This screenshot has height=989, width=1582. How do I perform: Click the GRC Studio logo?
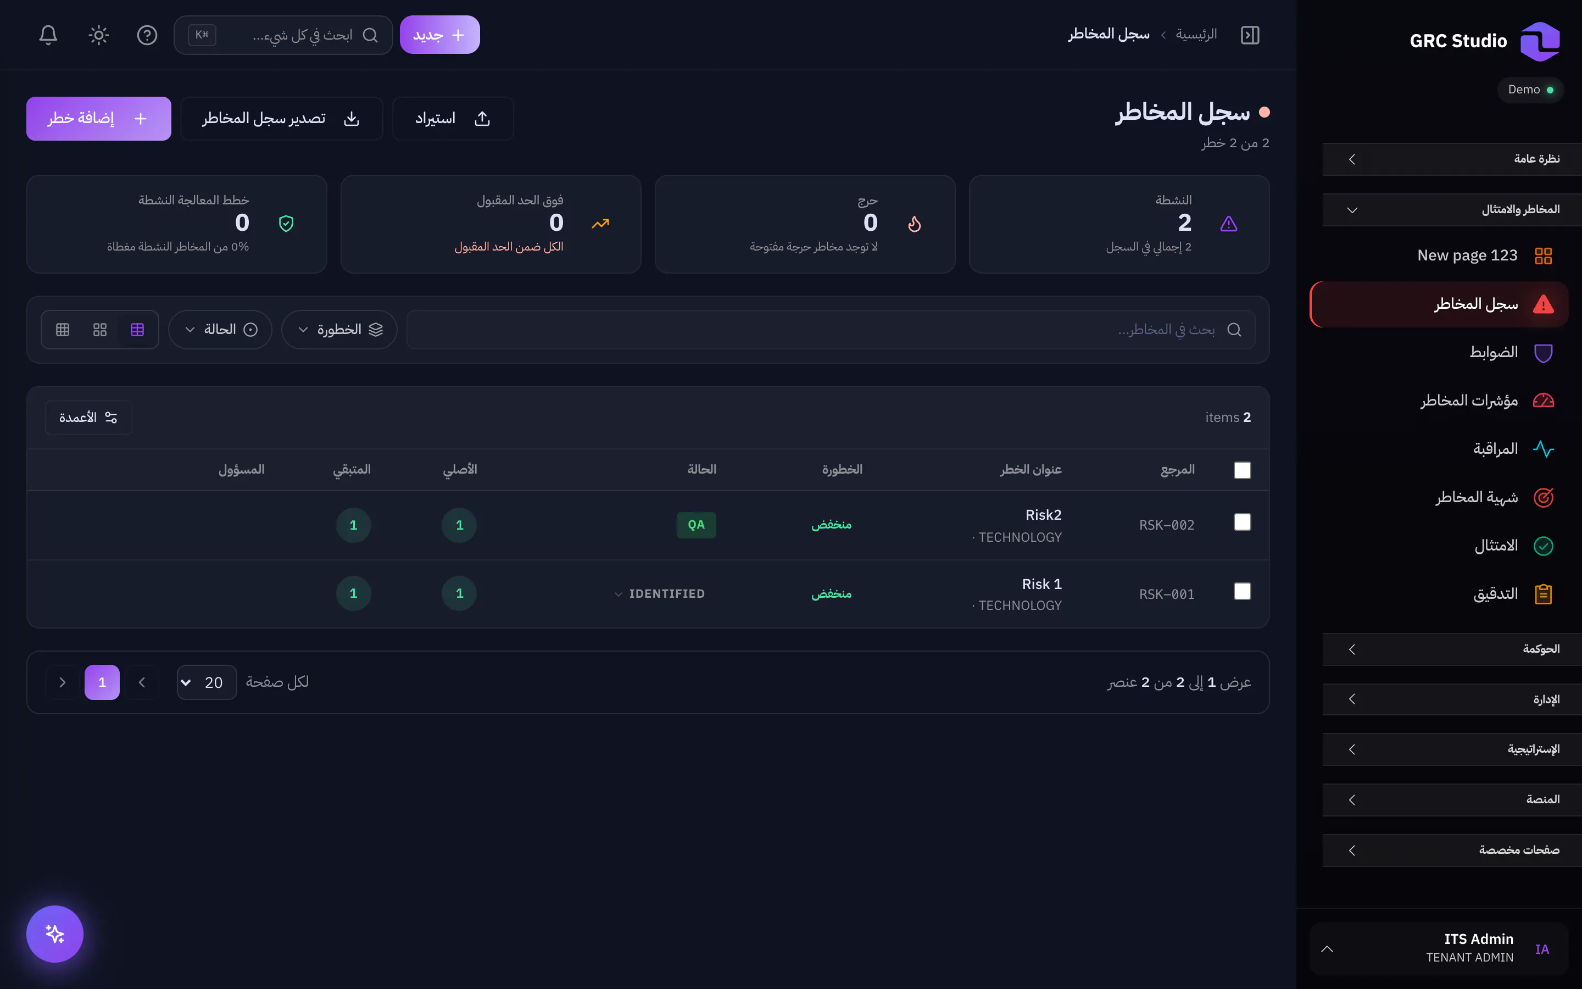tap(1540, 41)
